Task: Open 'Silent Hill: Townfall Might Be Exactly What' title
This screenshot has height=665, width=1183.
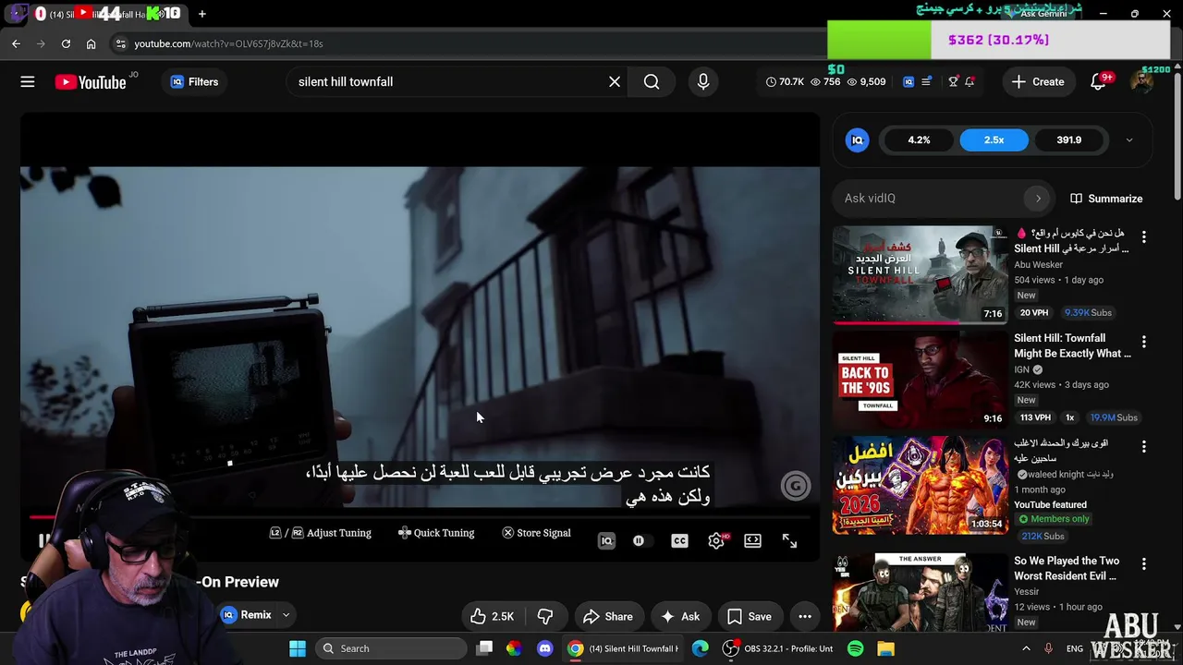Action: click(x=1072, y=346)
